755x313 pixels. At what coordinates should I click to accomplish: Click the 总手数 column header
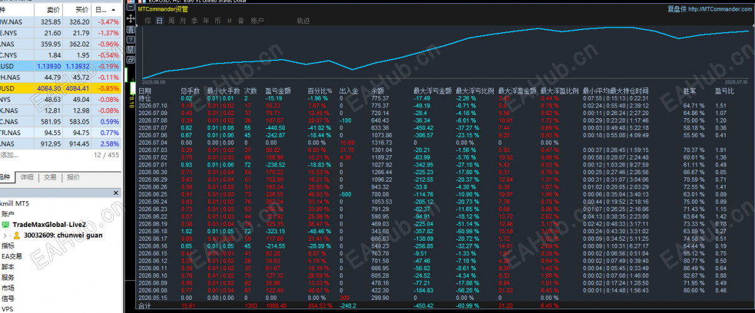[x=190, y=91]
